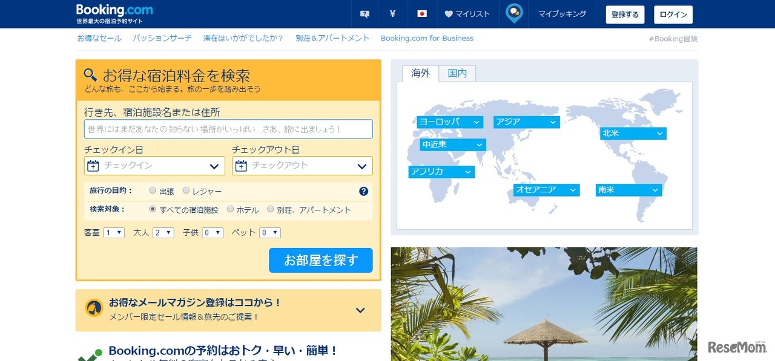This screenshot has height=361, width=775.
Task: Expand the 南米 region dropdown
Action: pyautogui.click(x=628, y=190)
